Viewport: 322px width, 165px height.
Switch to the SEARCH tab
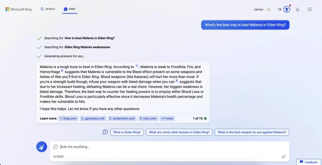(48, 9)
